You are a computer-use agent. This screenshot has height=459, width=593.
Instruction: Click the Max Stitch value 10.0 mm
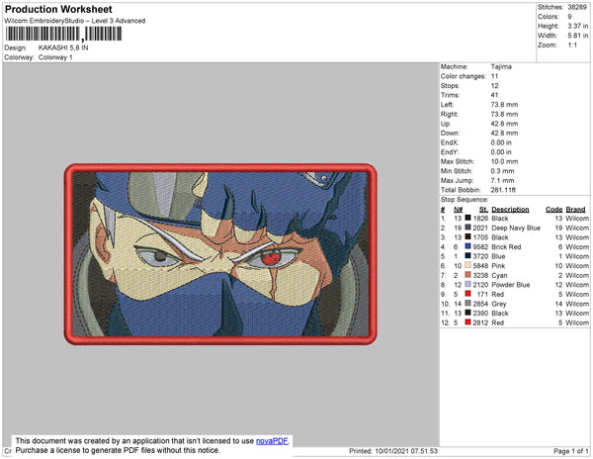tap(504, 161)
